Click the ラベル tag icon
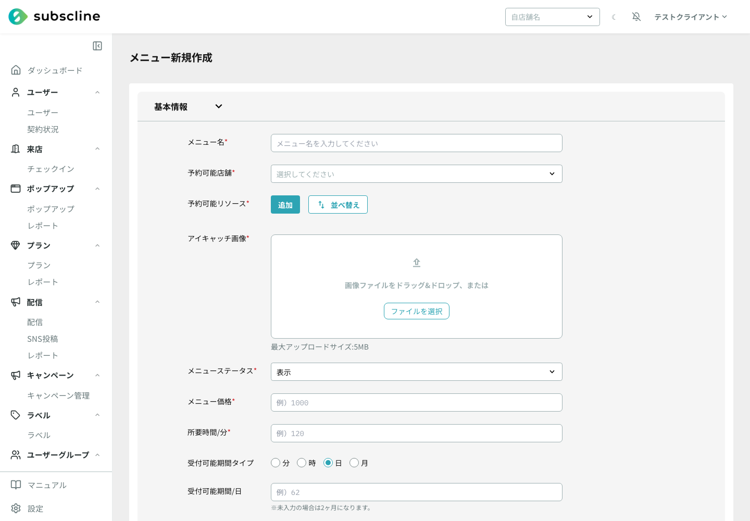 pos(16,415)
